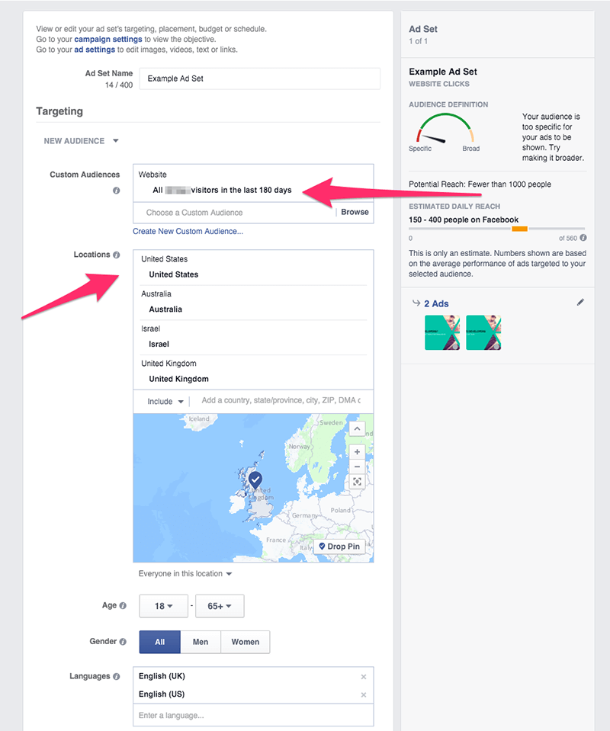
Task: Select Men in the Gender toggle
Action: 201,642
